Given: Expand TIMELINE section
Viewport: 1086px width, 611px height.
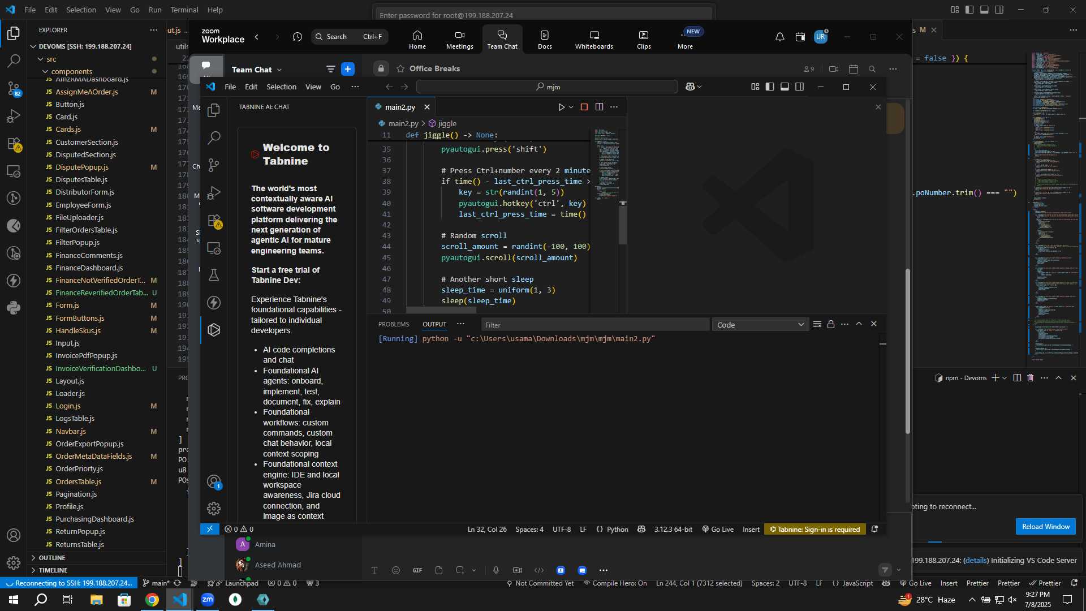Looking at the screenshot, I should pyautogui.click(x=53, y=570).
